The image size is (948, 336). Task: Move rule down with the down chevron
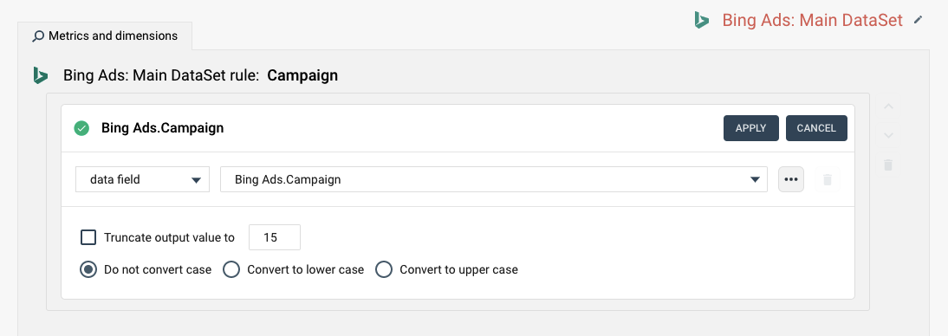(x=888, y=135)
